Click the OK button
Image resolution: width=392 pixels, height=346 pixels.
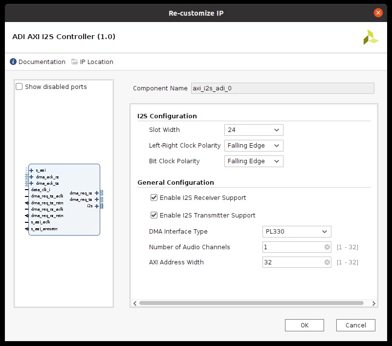[305, 325]
